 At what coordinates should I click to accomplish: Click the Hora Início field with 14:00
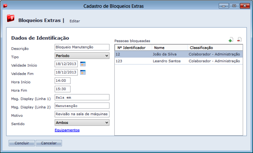(x=62, y=81)
